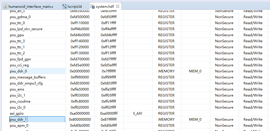
Task: Select the system.hdf tab label
Action: click(105, 7)
